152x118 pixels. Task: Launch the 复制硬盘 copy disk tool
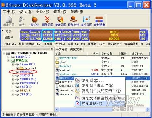99,21
